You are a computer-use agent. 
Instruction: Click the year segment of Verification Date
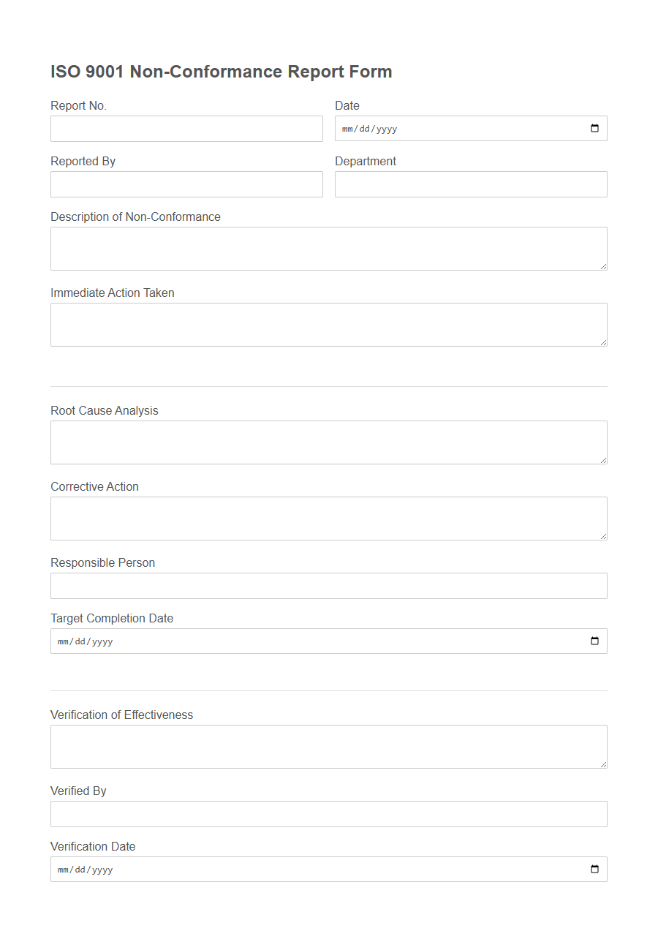[x=102, y=869]
